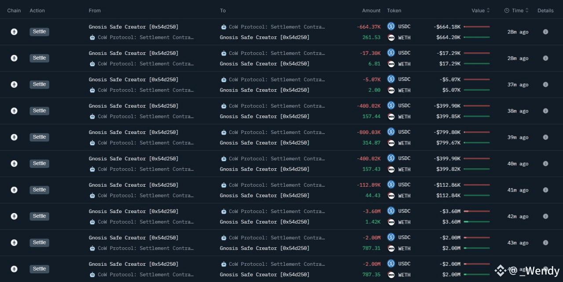Click the USDC icon on the -3.60M row
Image resolution: width=563 pixels, height=282 pixels.
[391, 211]
